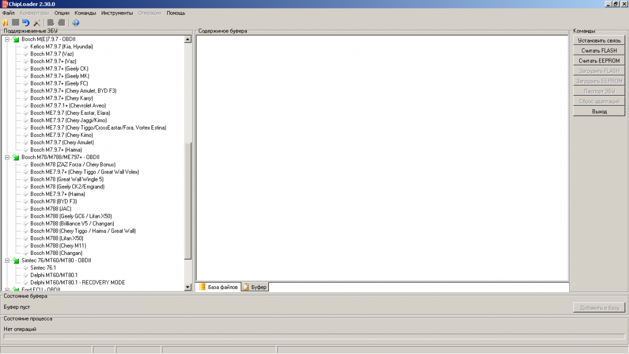Screen dimensions: 629x354
Task: Open the Файл menu
Action: pyautogui.click(x=8, y=13)
